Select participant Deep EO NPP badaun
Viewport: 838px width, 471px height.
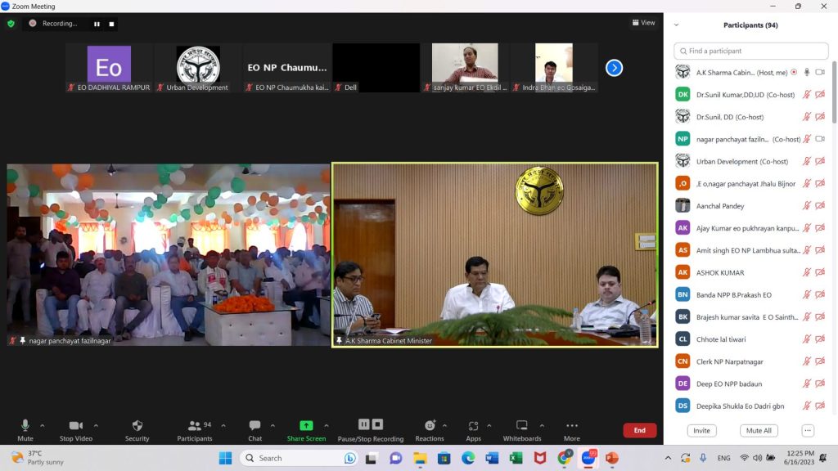pyautogui.click(x=750, y=384)
